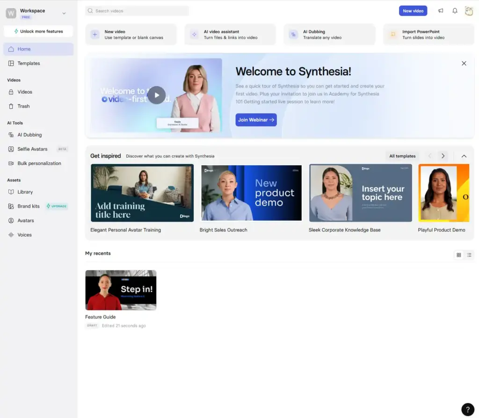Click the Import PowerPoint card icon
This screenshot has width=479, height=418.
tap(393, 35)
